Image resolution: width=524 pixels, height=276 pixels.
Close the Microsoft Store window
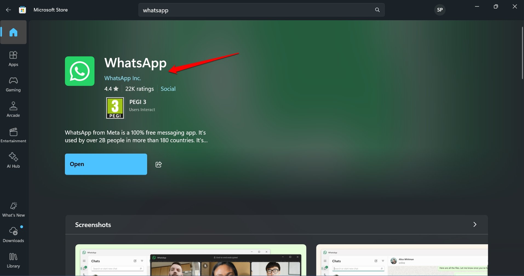tap(515, 7)
